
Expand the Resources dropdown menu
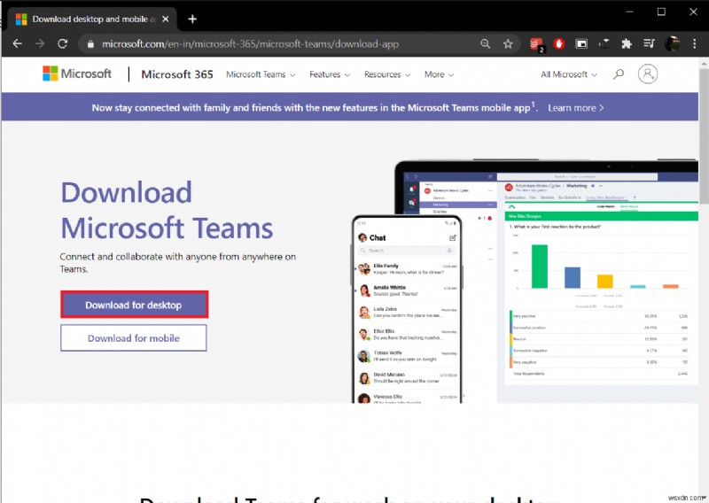[x=387, y=74]
